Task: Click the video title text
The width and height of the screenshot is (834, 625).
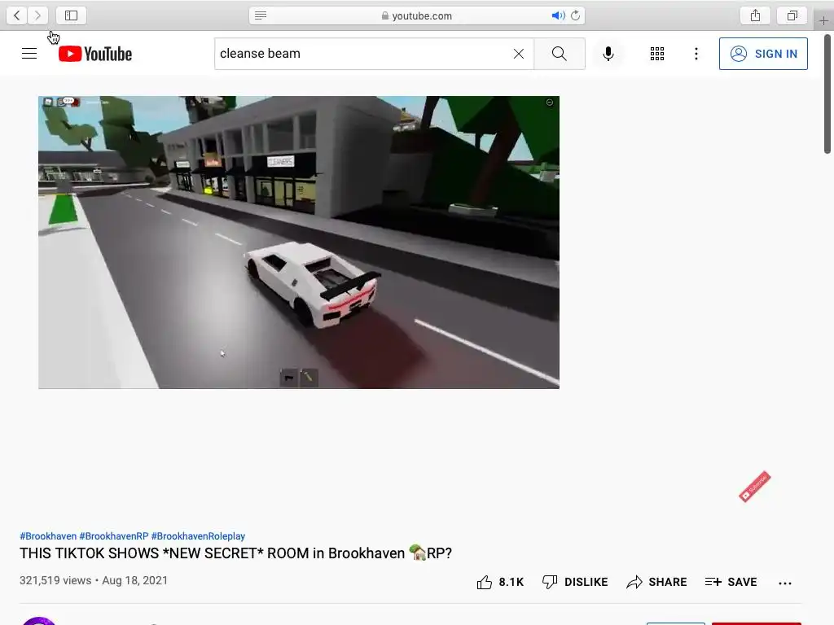Action: coord(235,553)
